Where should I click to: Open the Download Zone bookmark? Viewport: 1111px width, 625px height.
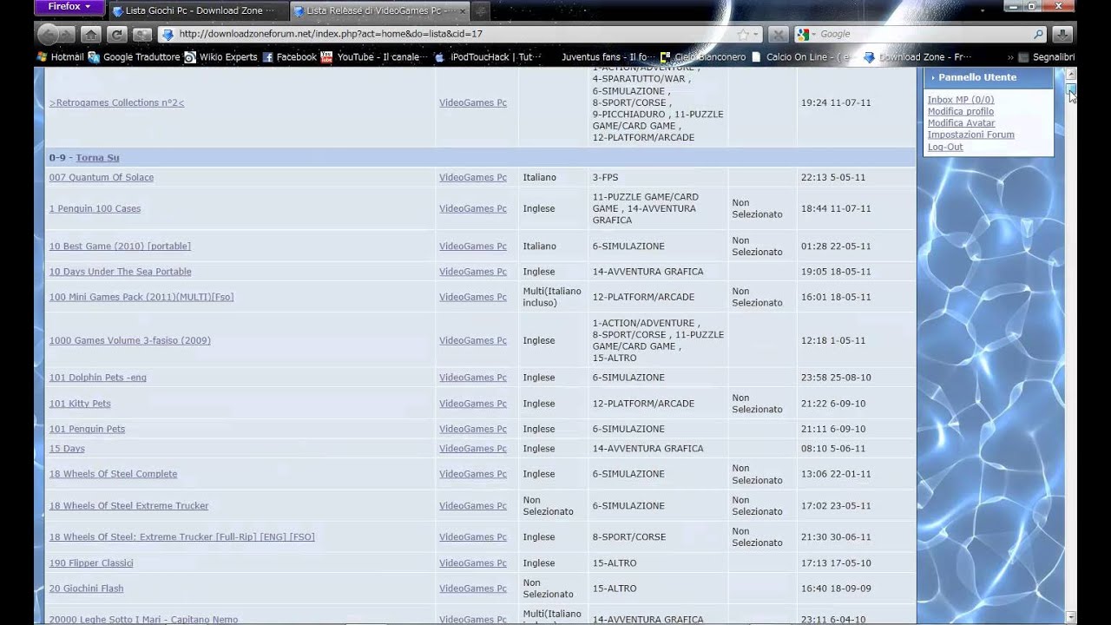(917, 57)
